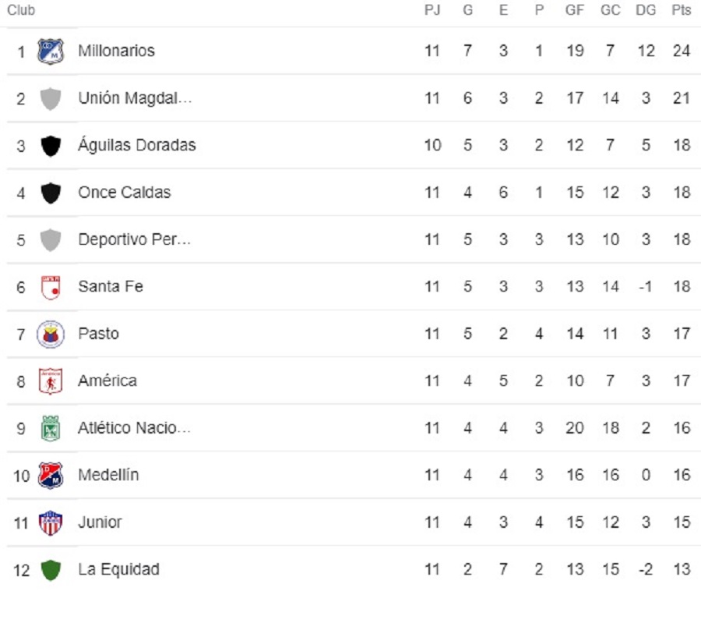The image size is (701, 623).
Task: Click Millonarios' 24 points value
Action: (682, 51)
